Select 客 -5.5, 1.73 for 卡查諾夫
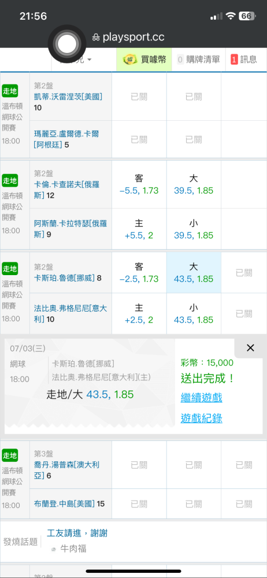The image size is (267, 578). (x=139, y=185)
